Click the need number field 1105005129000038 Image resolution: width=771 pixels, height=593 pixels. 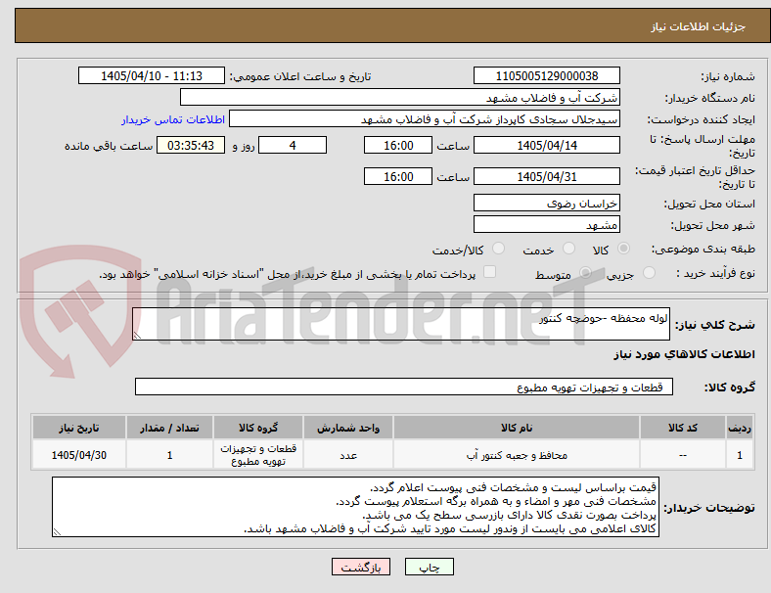pyautogui.click(x=547, y=75)
